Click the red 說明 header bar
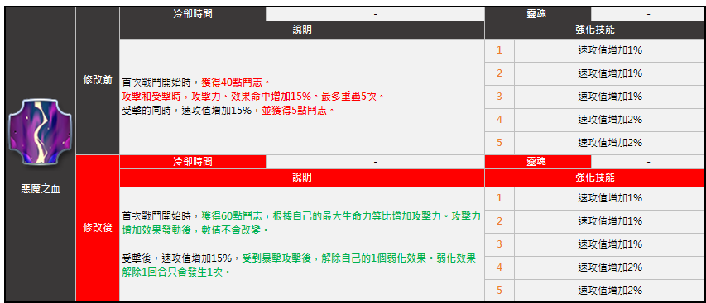The width and height of the screenshot is (706, 303). (x=302, y=178)
